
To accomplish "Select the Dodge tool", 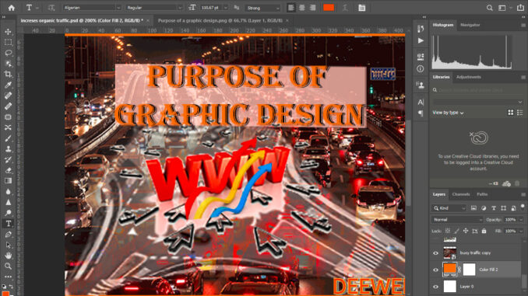I will (8, 213).
